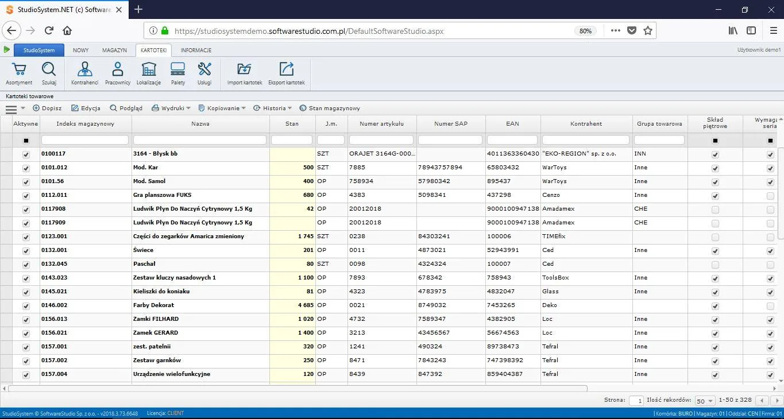Select row Zamek GERARD
The height and width of the screenshot is (419, 784).
pyautogui.click(x=389, y=333)
